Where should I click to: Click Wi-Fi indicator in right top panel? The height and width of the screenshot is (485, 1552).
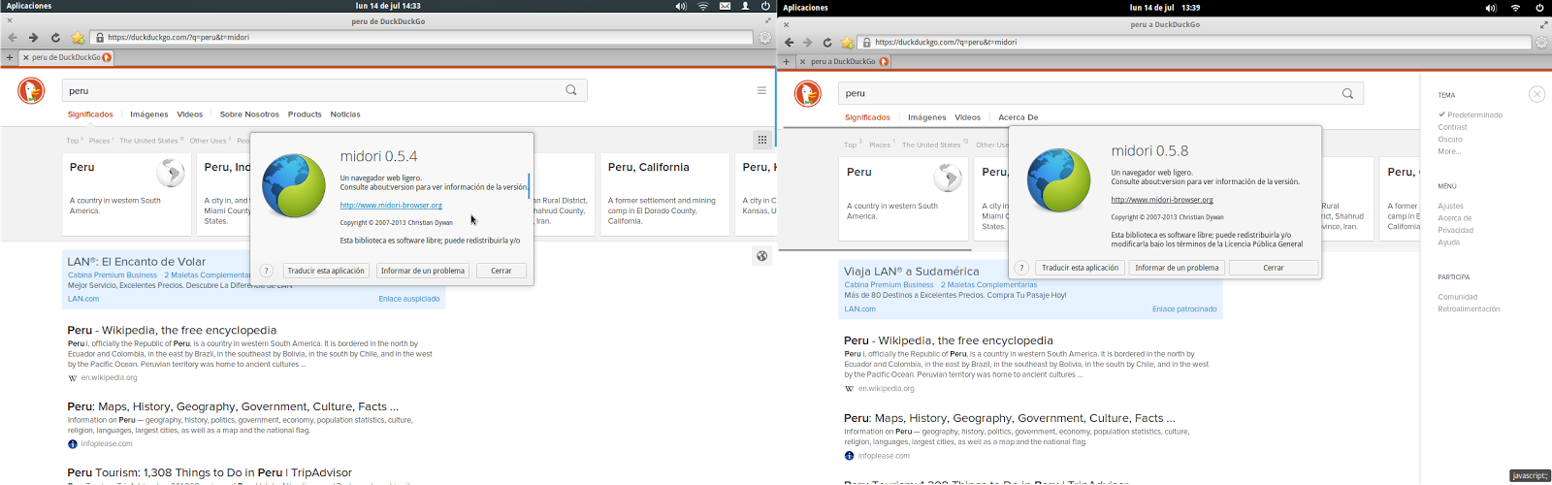coord(1515,8)
